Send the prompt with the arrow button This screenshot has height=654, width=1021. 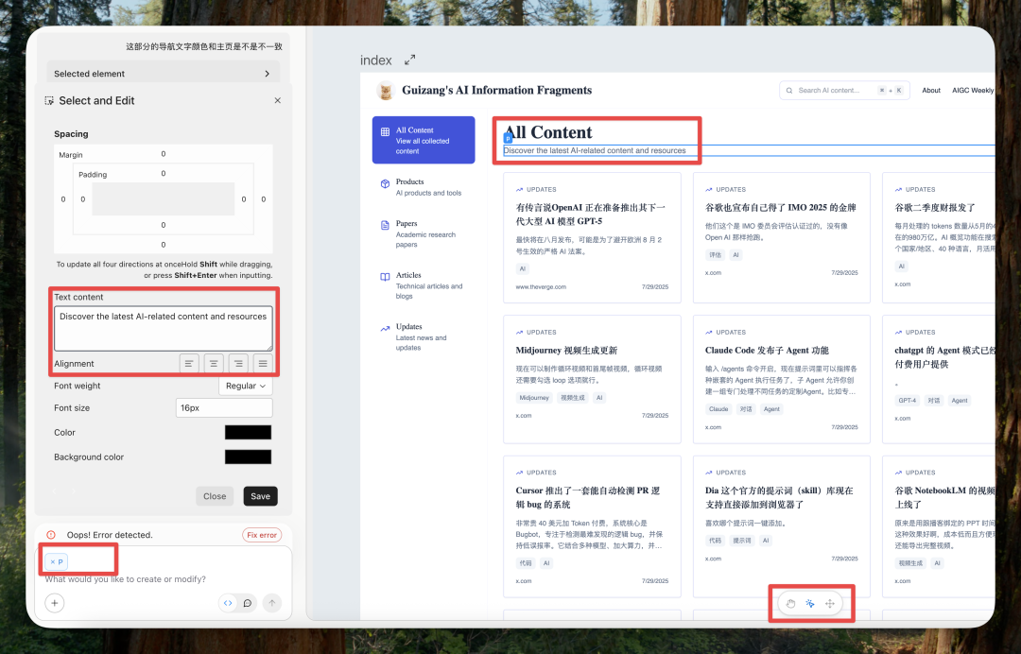[x=272, y=603]
